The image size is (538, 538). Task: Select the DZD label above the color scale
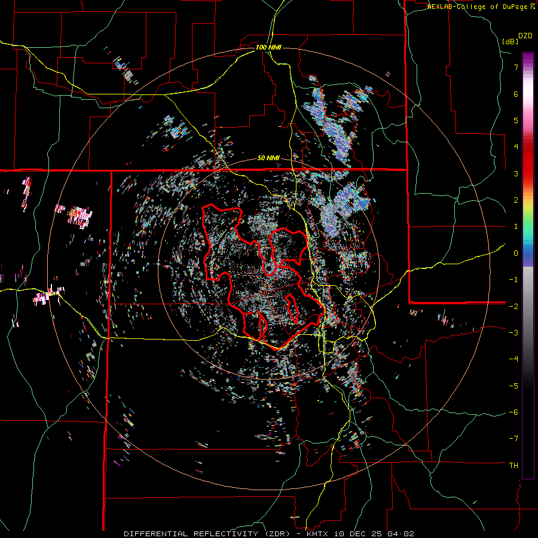(x=525, y=36)
